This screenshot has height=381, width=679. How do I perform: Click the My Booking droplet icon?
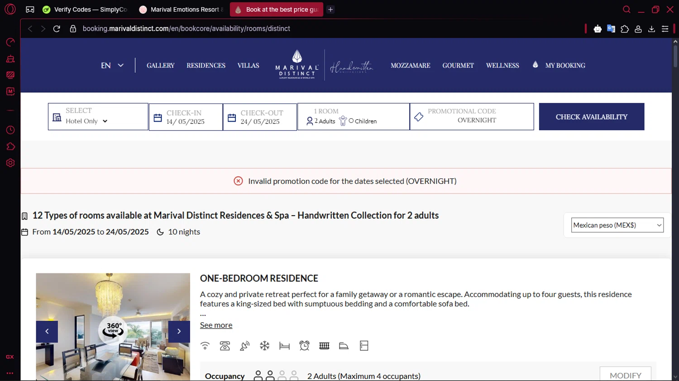(x=536, y=65)
